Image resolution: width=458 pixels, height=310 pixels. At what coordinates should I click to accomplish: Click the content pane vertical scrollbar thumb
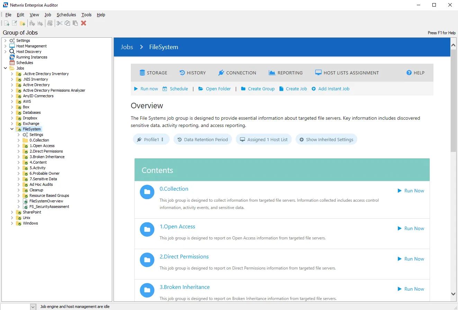[x=453, y=100]
